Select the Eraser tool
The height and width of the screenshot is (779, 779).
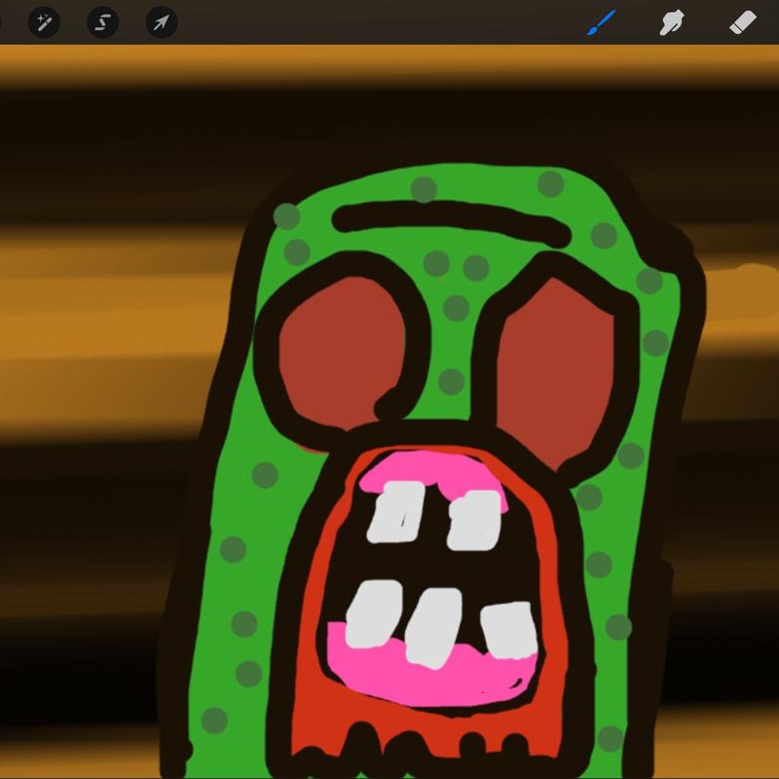[x=743, y=21]
